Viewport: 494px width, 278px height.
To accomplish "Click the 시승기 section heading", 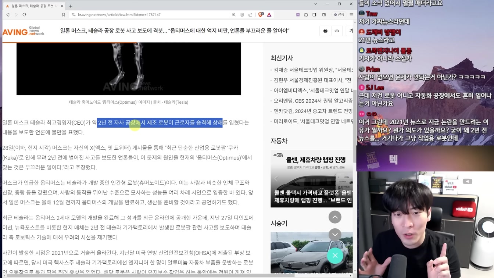I will pos(279,223).
